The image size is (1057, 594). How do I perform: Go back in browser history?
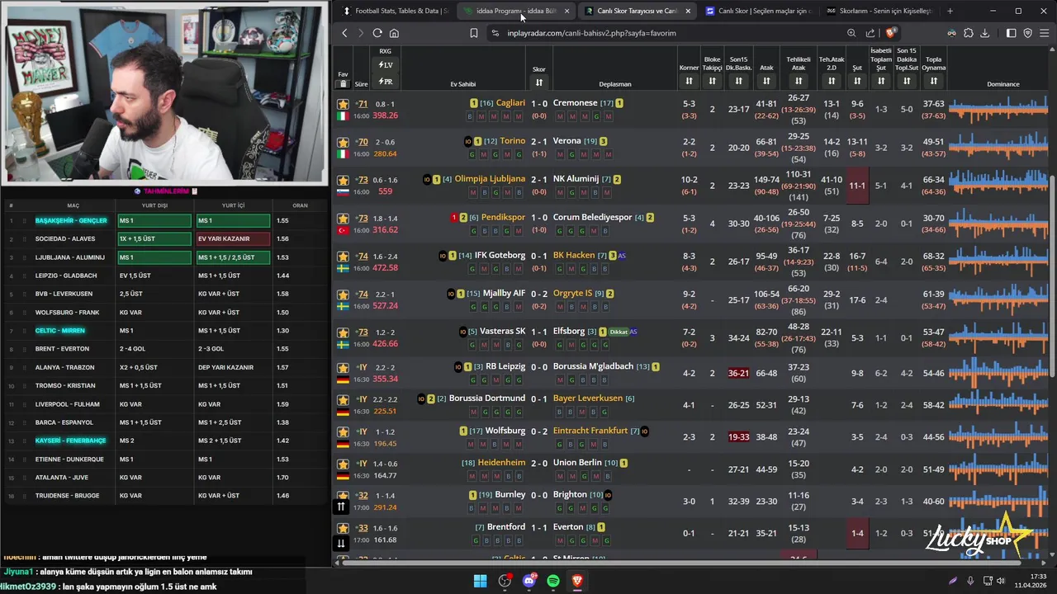(344, 33)
